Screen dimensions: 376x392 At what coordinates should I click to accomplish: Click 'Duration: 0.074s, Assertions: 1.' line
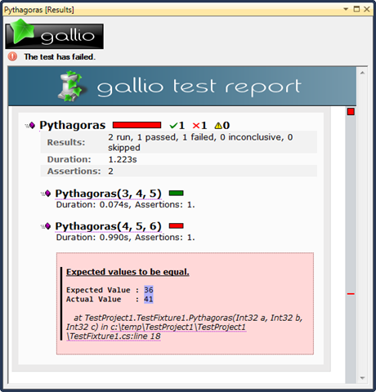click(126, 205)
